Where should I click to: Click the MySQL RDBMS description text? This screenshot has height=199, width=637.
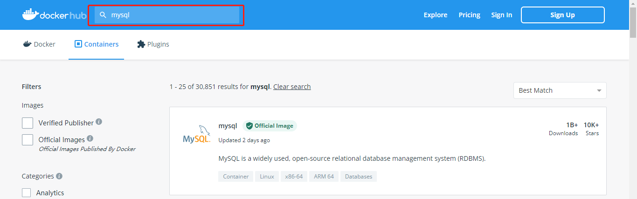352,158
